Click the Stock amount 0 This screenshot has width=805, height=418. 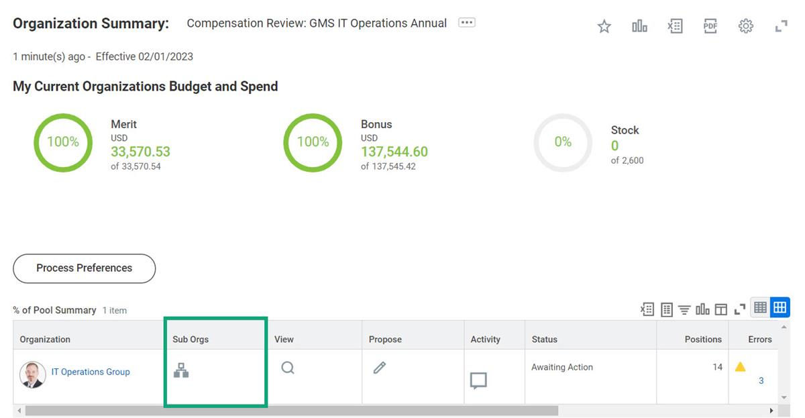[615, 146]
